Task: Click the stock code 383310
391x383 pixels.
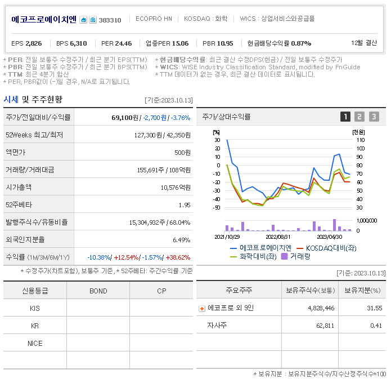Action: click(110, 20)
